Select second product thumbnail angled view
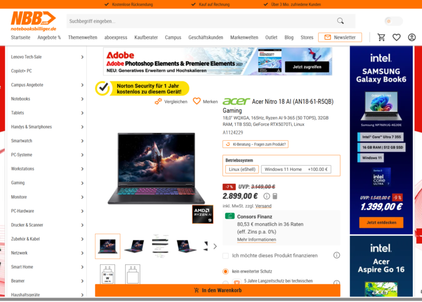Screen dimensions: 422x302 [x=134, y=247]
